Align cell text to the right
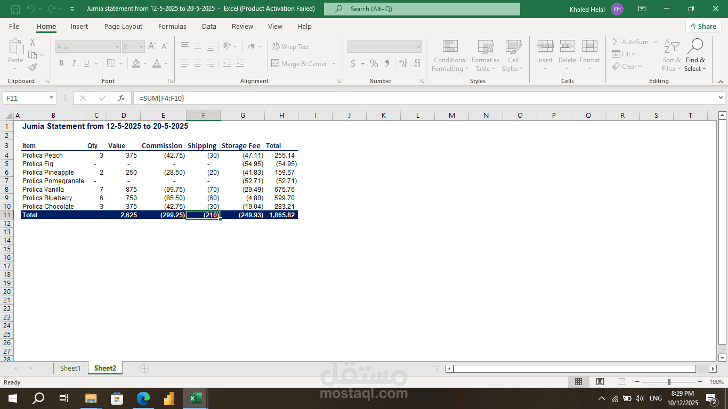The width and height of the screenshot is (728, 409). coord(211,63)
